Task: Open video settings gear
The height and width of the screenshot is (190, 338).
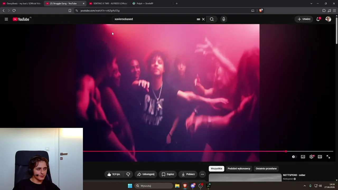Action: (311, 157)
